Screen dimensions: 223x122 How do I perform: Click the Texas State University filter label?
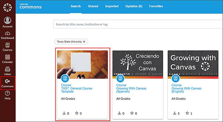[69, 42]
